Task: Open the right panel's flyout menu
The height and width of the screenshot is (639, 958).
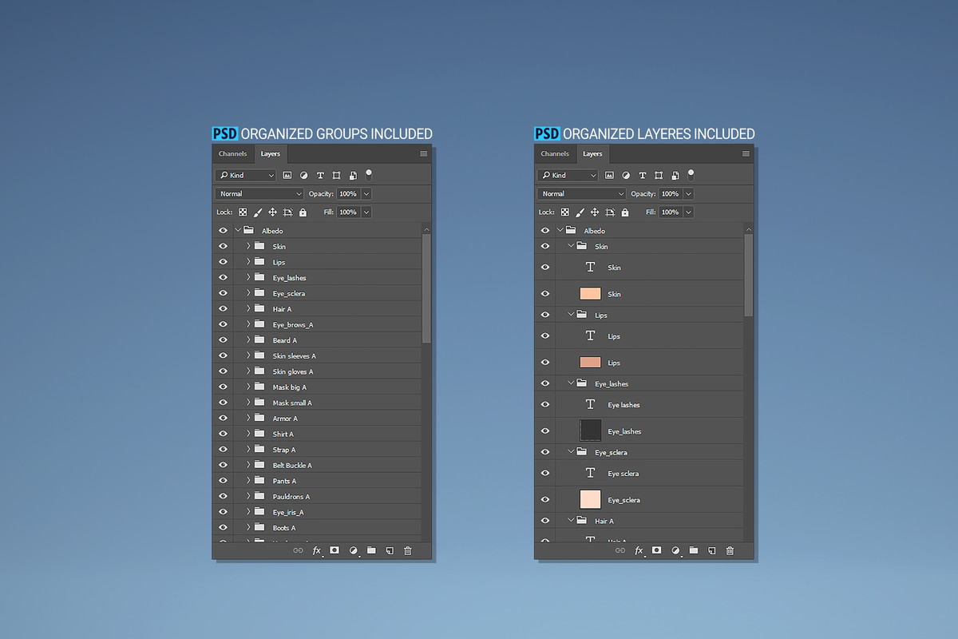Action: tap(746, 153)
